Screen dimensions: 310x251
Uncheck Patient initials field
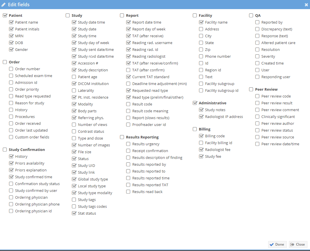click(x=11, y=29)
